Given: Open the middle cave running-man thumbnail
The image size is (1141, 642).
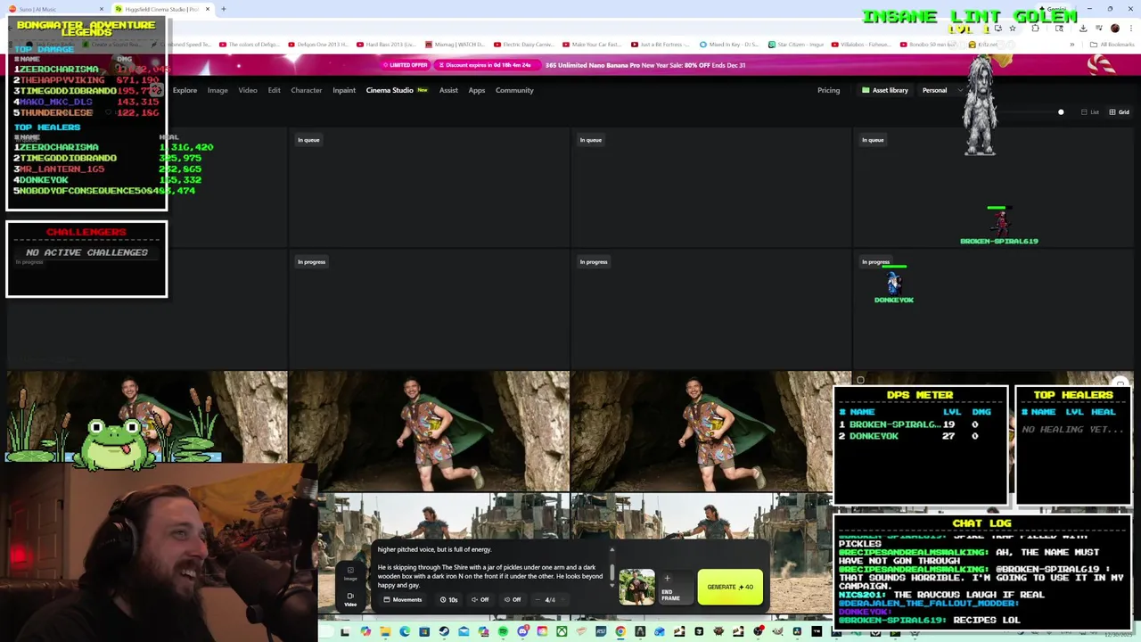Looking at the screenshot, I should pyautogui.click(x=429, y=432).
